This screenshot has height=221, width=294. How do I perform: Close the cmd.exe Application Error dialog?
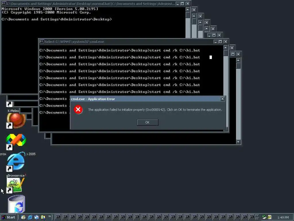tap(223, 99)
